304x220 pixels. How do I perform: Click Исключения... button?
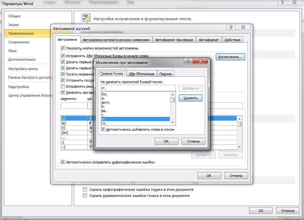230,57
